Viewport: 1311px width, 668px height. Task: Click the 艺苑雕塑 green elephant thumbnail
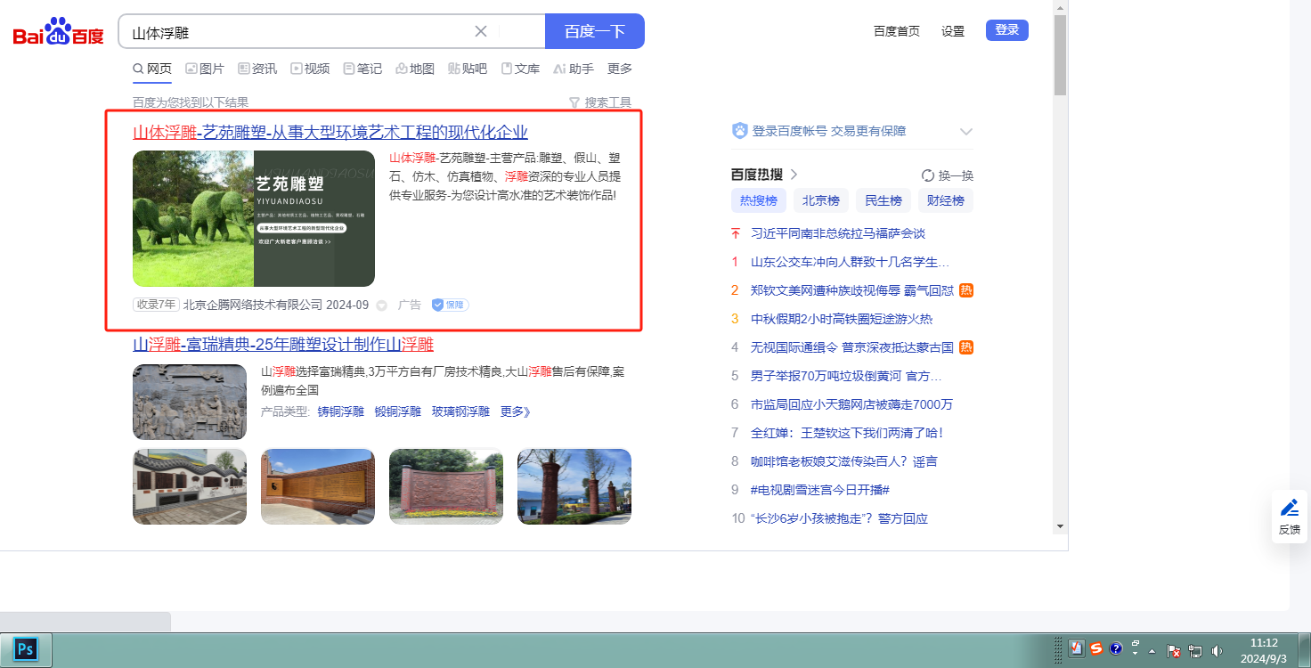(x=253, y=218)
